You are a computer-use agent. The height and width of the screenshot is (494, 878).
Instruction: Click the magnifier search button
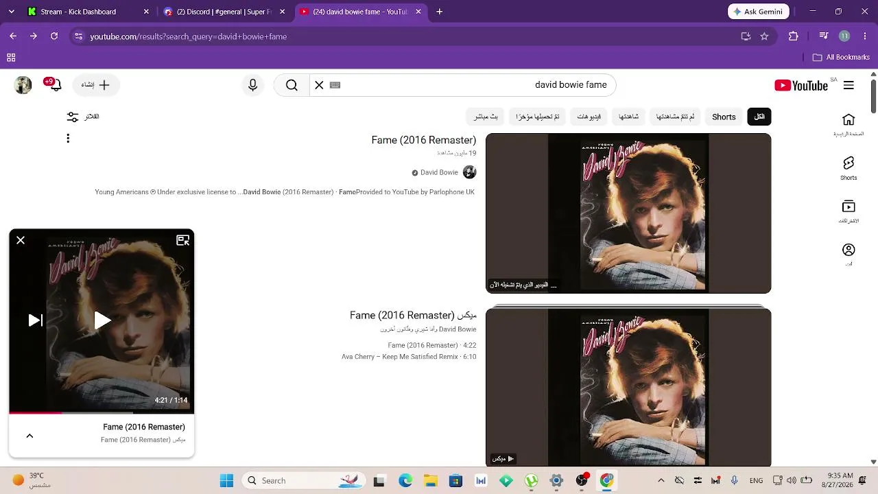pos(292,85)
